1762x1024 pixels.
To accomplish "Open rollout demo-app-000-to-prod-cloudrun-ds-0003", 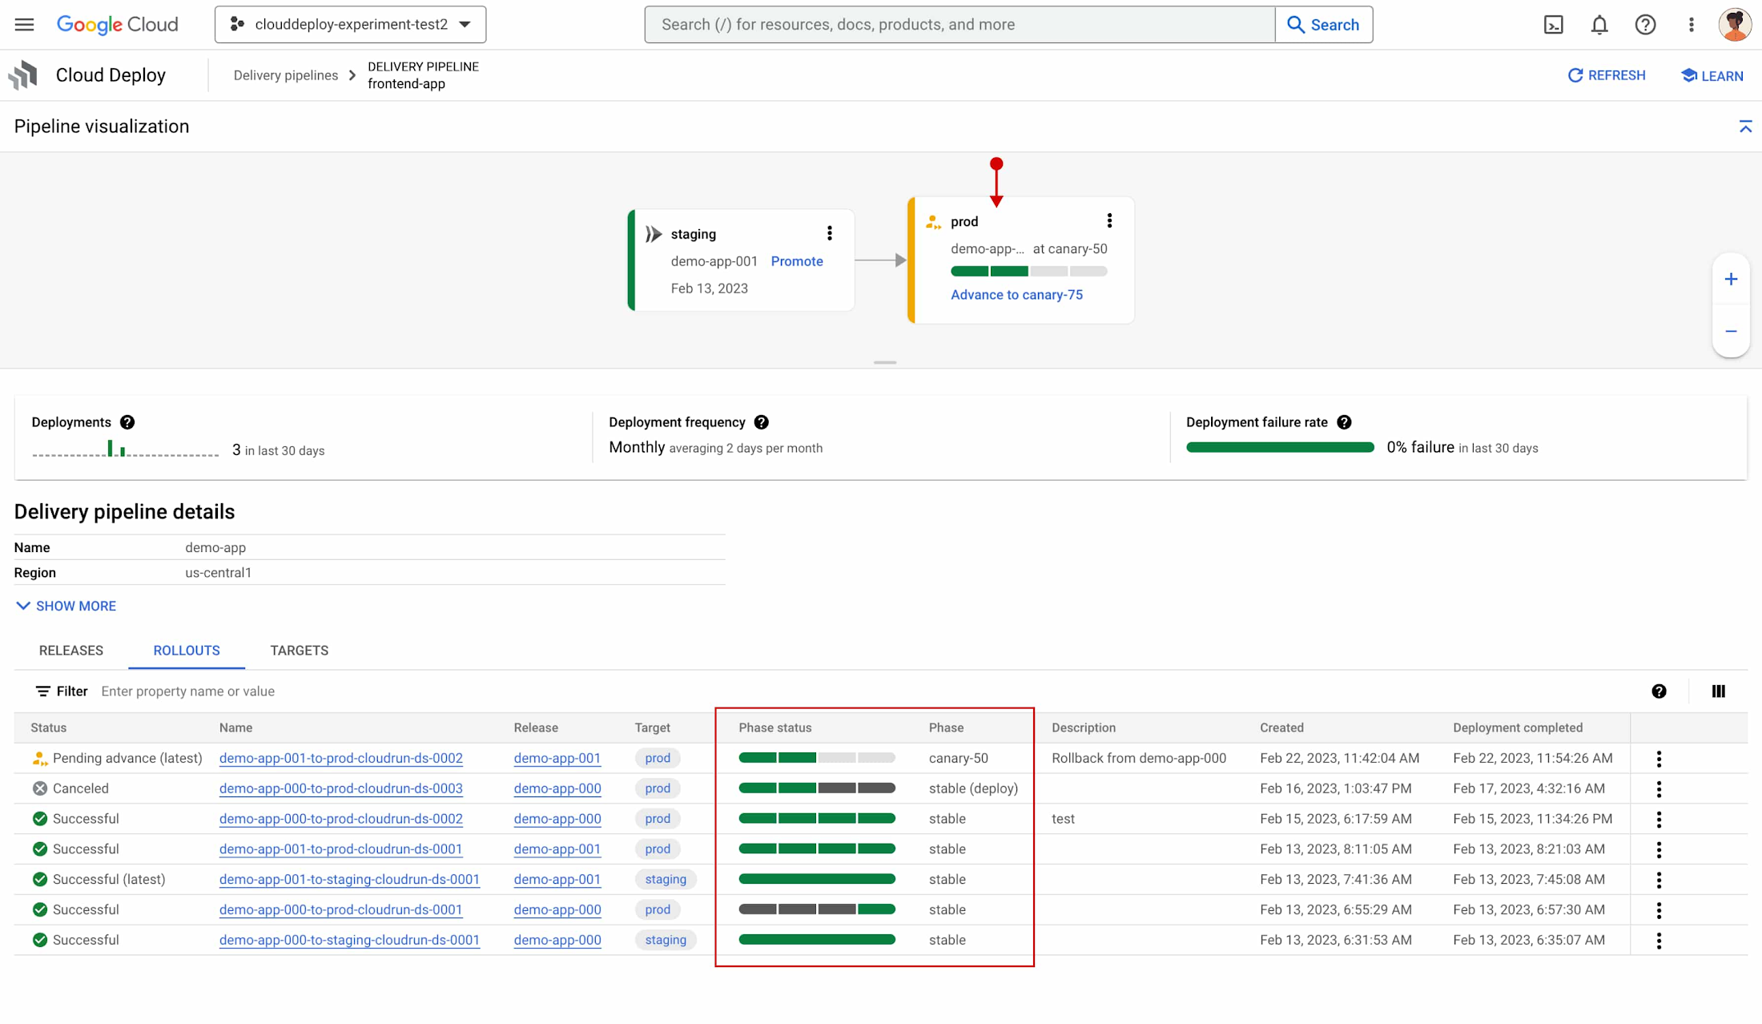I will click(x=340, y=788).
